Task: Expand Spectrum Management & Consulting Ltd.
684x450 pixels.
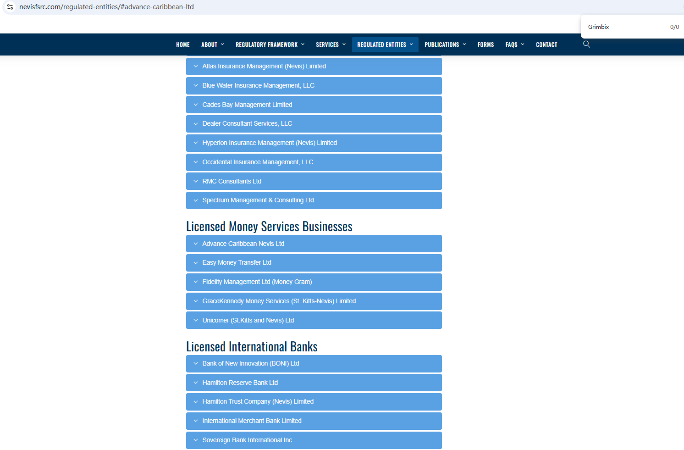Action: (x=314, y=200)
